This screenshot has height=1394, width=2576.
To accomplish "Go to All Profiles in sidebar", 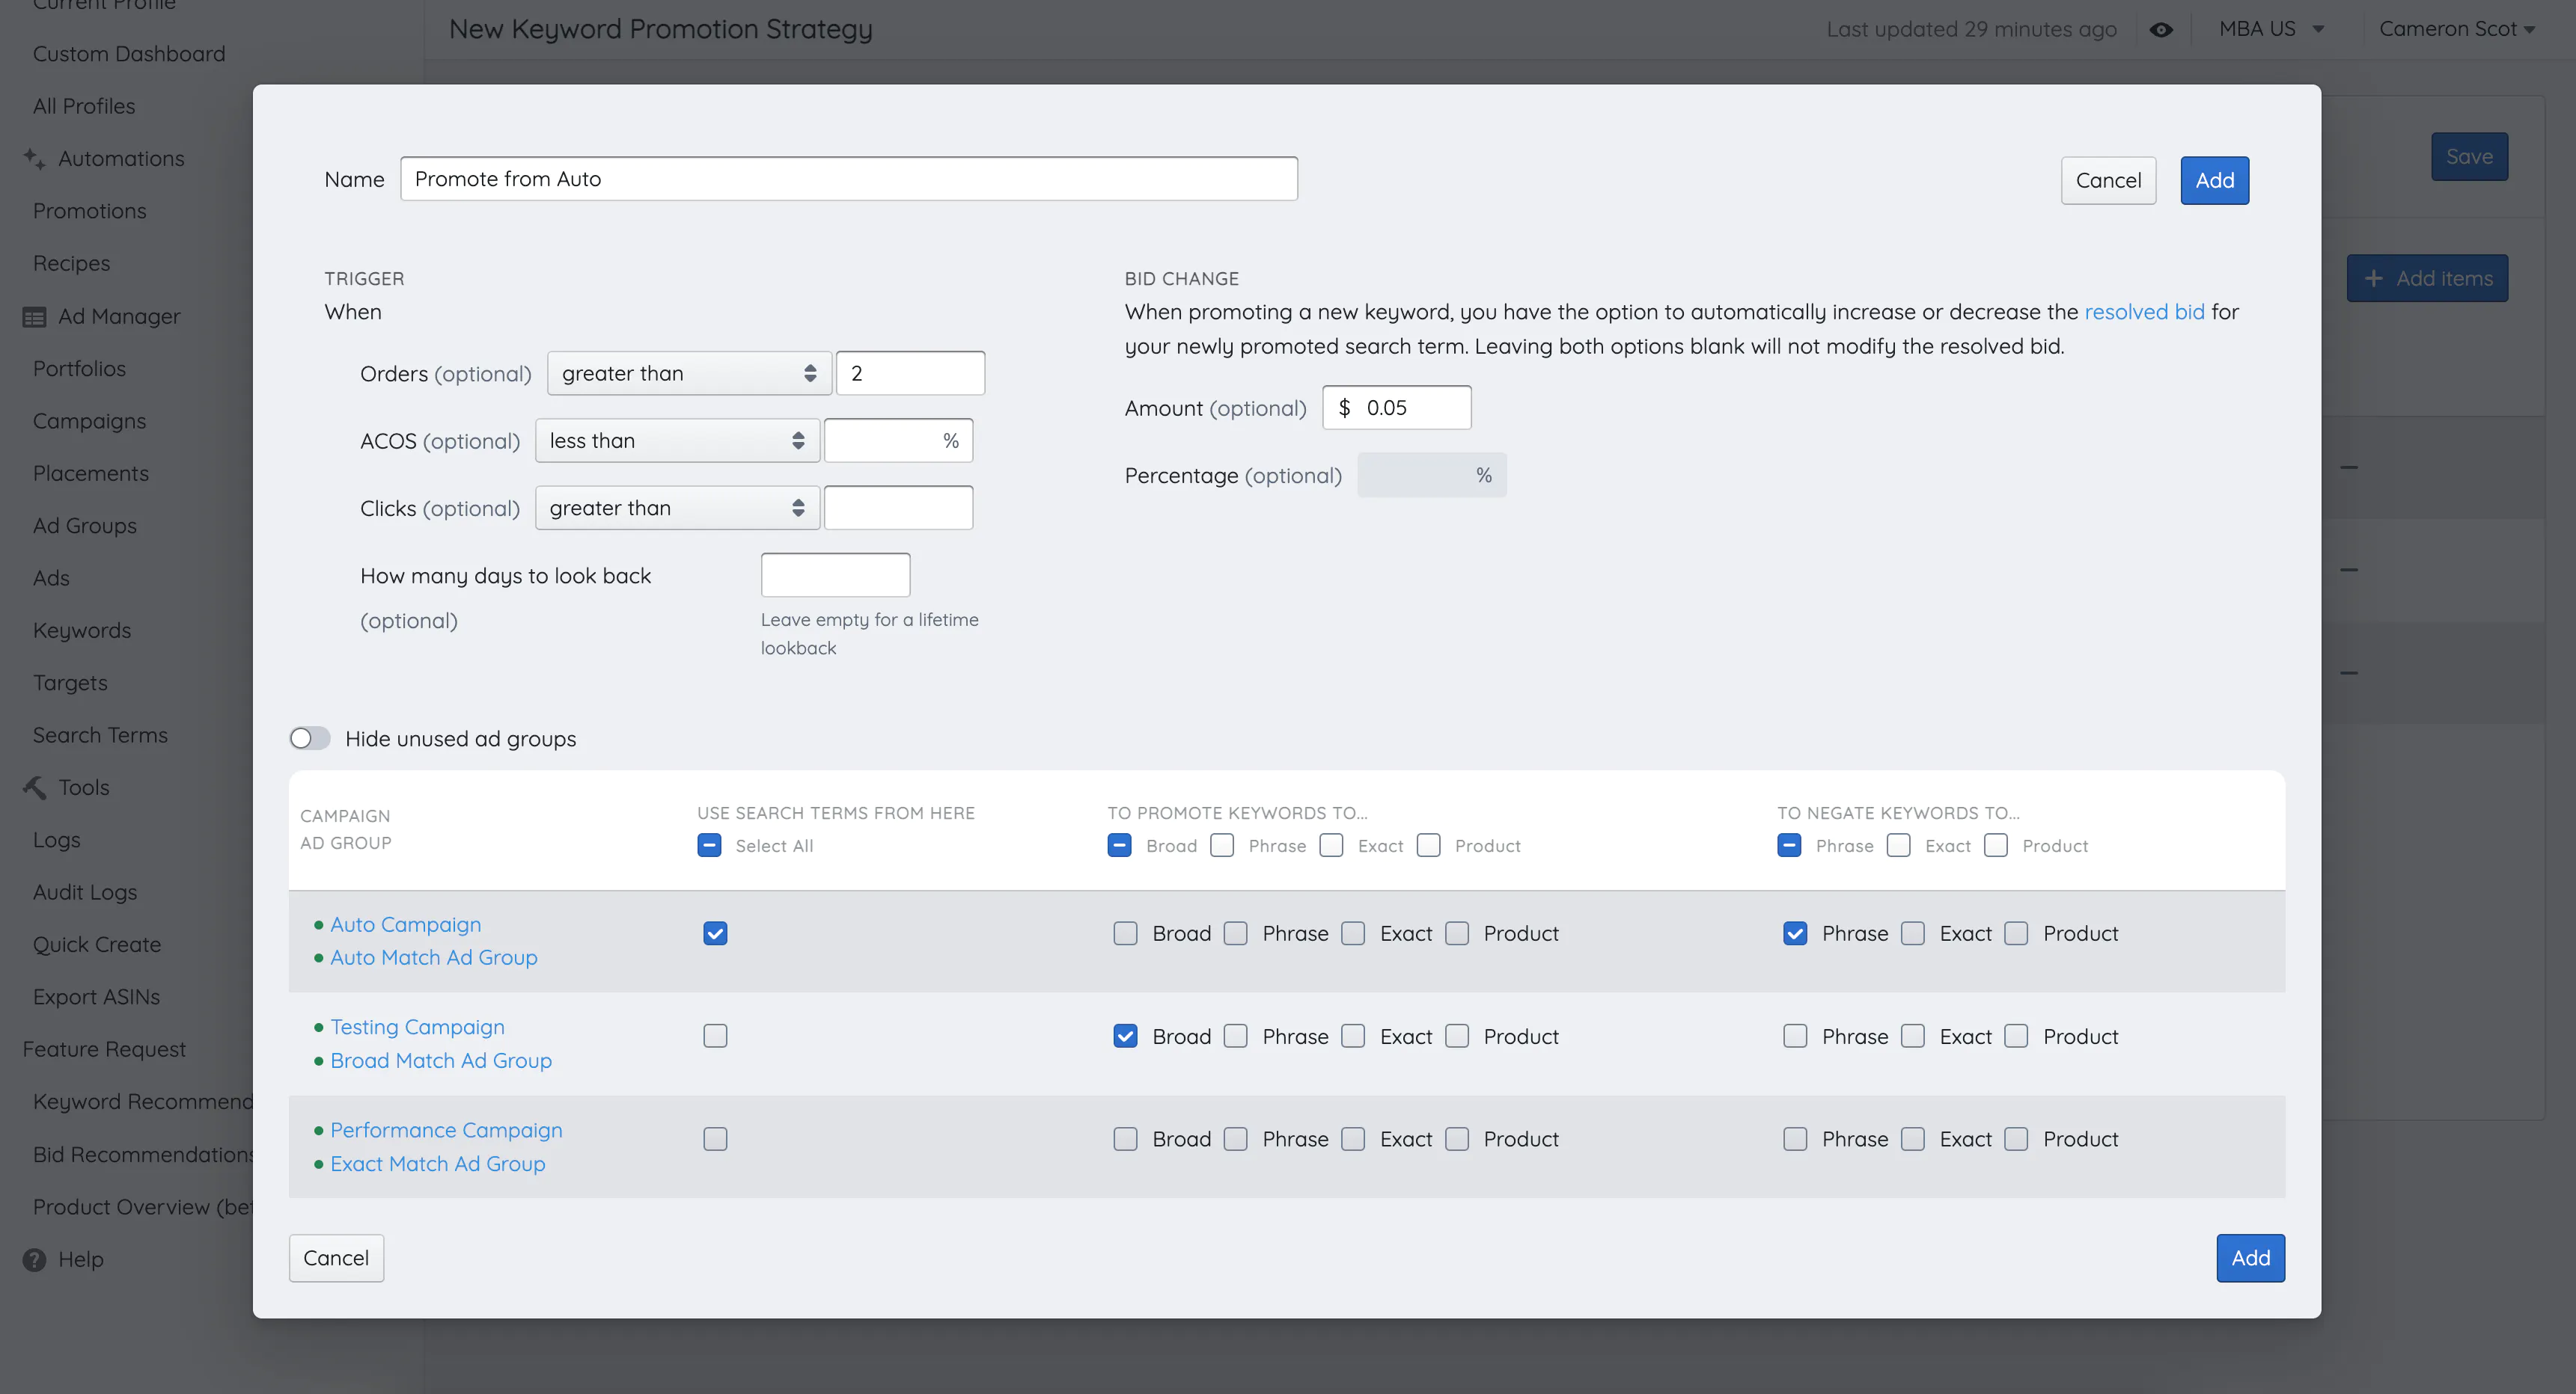I will [x=84, y=106].
